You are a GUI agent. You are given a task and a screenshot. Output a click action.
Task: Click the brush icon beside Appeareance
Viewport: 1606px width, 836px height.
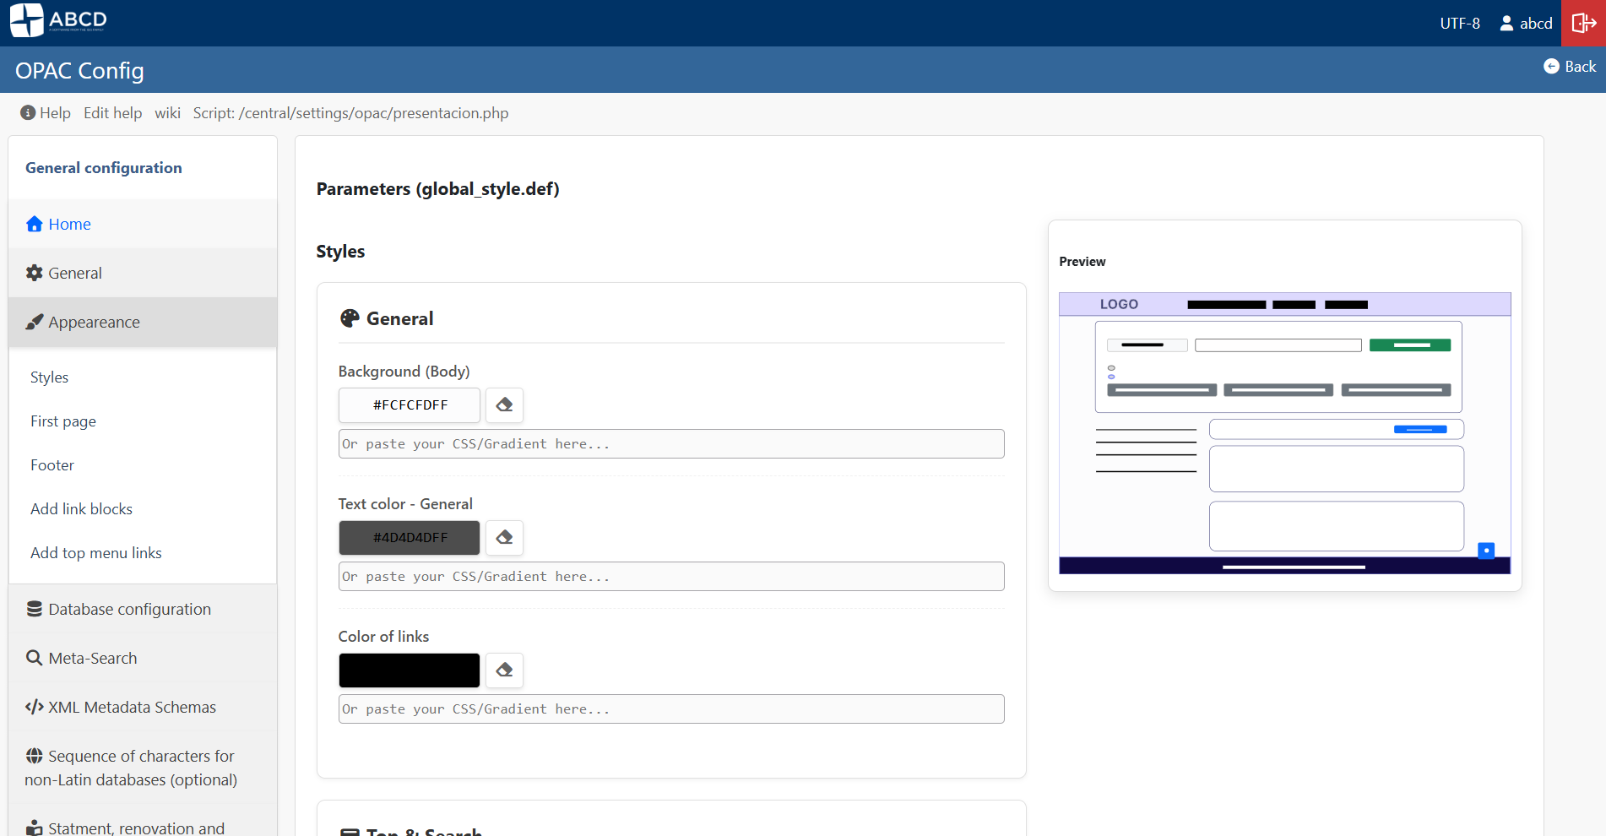tap(35, 322)
